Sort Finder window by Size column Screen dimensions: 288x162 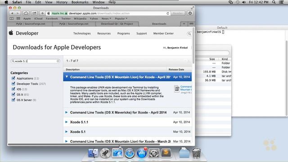212,59
